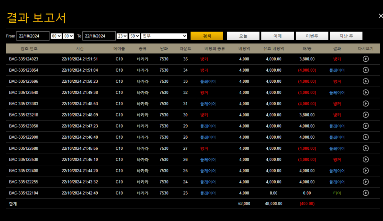Replay the tie result round 23

[365, 193]
